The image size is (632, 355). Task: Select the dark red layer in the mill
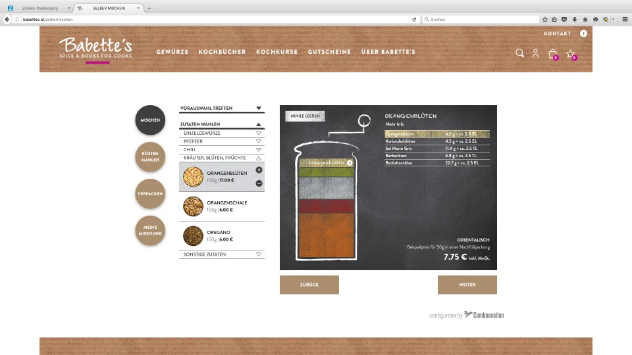tap(327, 206)
